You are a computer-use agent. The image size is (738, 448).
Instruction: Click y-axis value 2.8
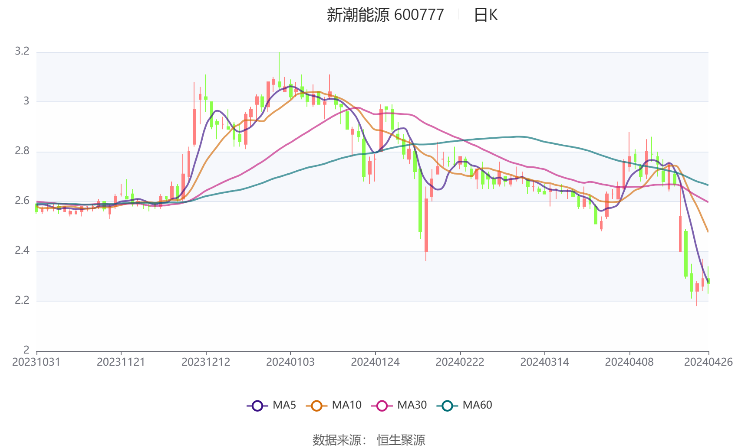(x=22, y=151)
